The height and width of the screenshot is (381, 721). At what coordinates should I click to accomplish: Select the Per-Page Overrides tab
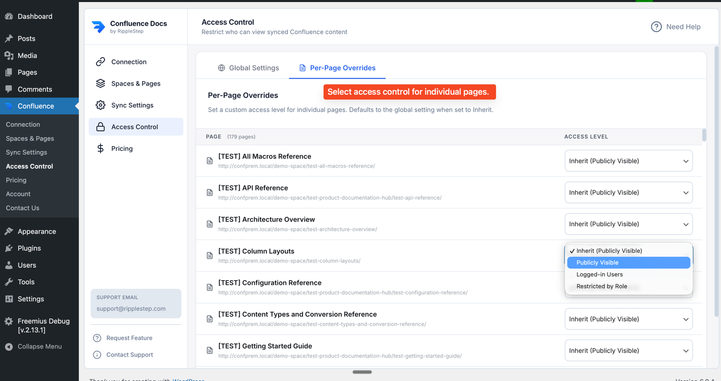click(337, 68)
